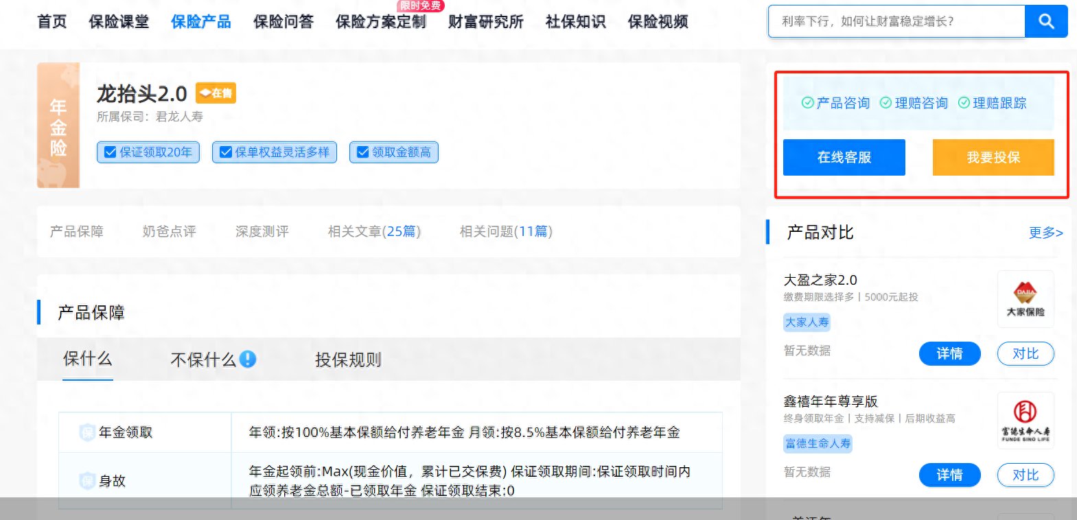
Task: Click 详情 button for 鑫禧年年尊享版
Action: (950, 475)
